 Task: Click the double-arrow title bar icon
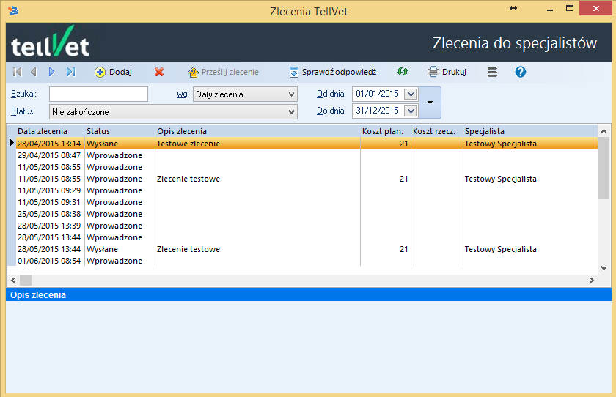tap(513, 8)
